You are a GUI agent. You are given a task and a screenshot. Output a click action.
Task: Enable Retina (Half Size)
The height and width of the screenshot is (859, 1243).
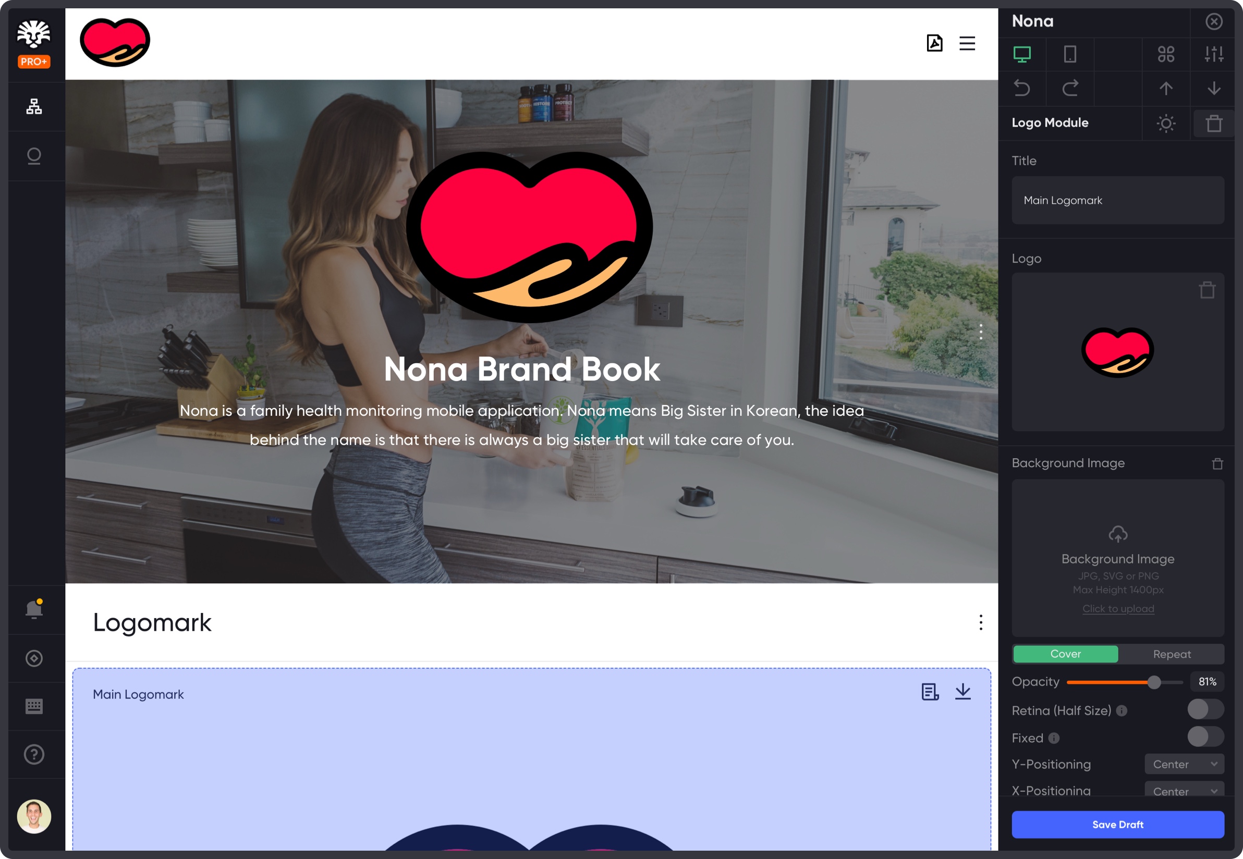coord(1205,709)
